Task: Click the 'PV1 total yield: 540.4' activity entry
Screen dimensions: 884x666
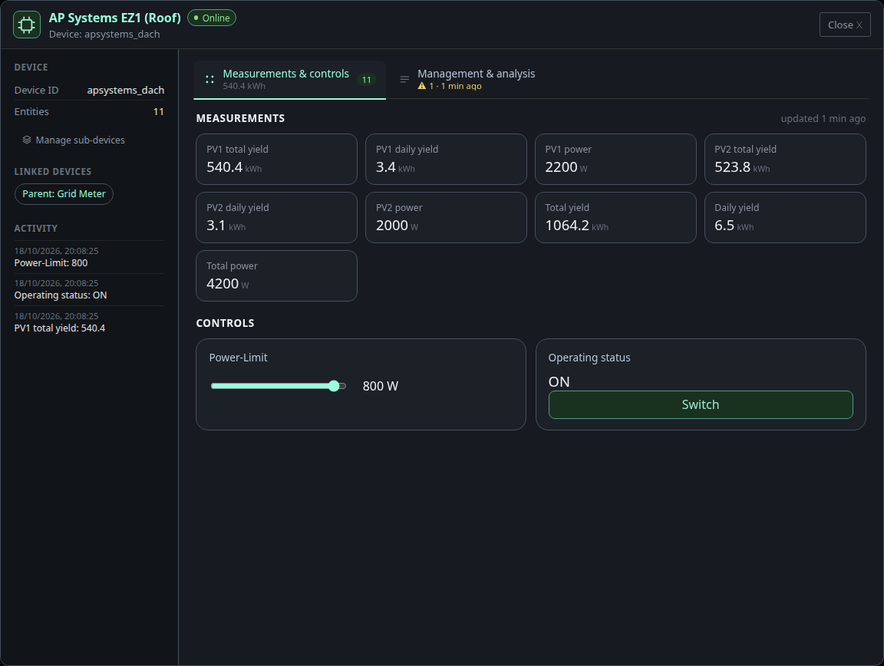Action: click(x=89, y=322)
